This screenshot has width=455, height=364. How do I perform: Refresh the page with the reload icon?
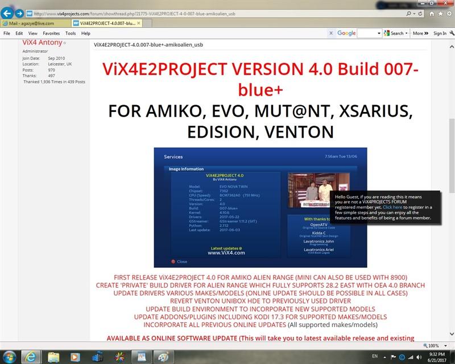coord(420,14)
